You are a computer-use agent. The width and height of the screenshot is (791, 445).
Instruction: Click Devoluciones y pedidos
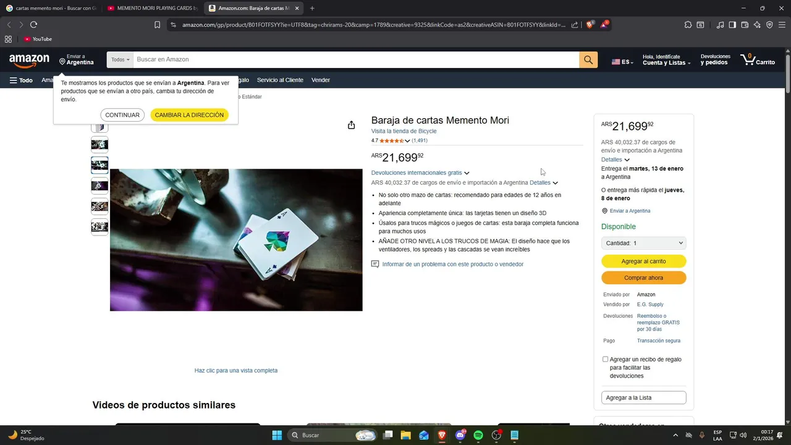pos(715,59)
